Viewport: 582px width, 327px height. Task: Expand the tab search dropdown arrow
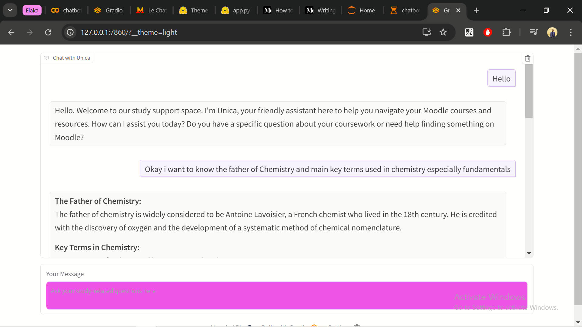10,10
